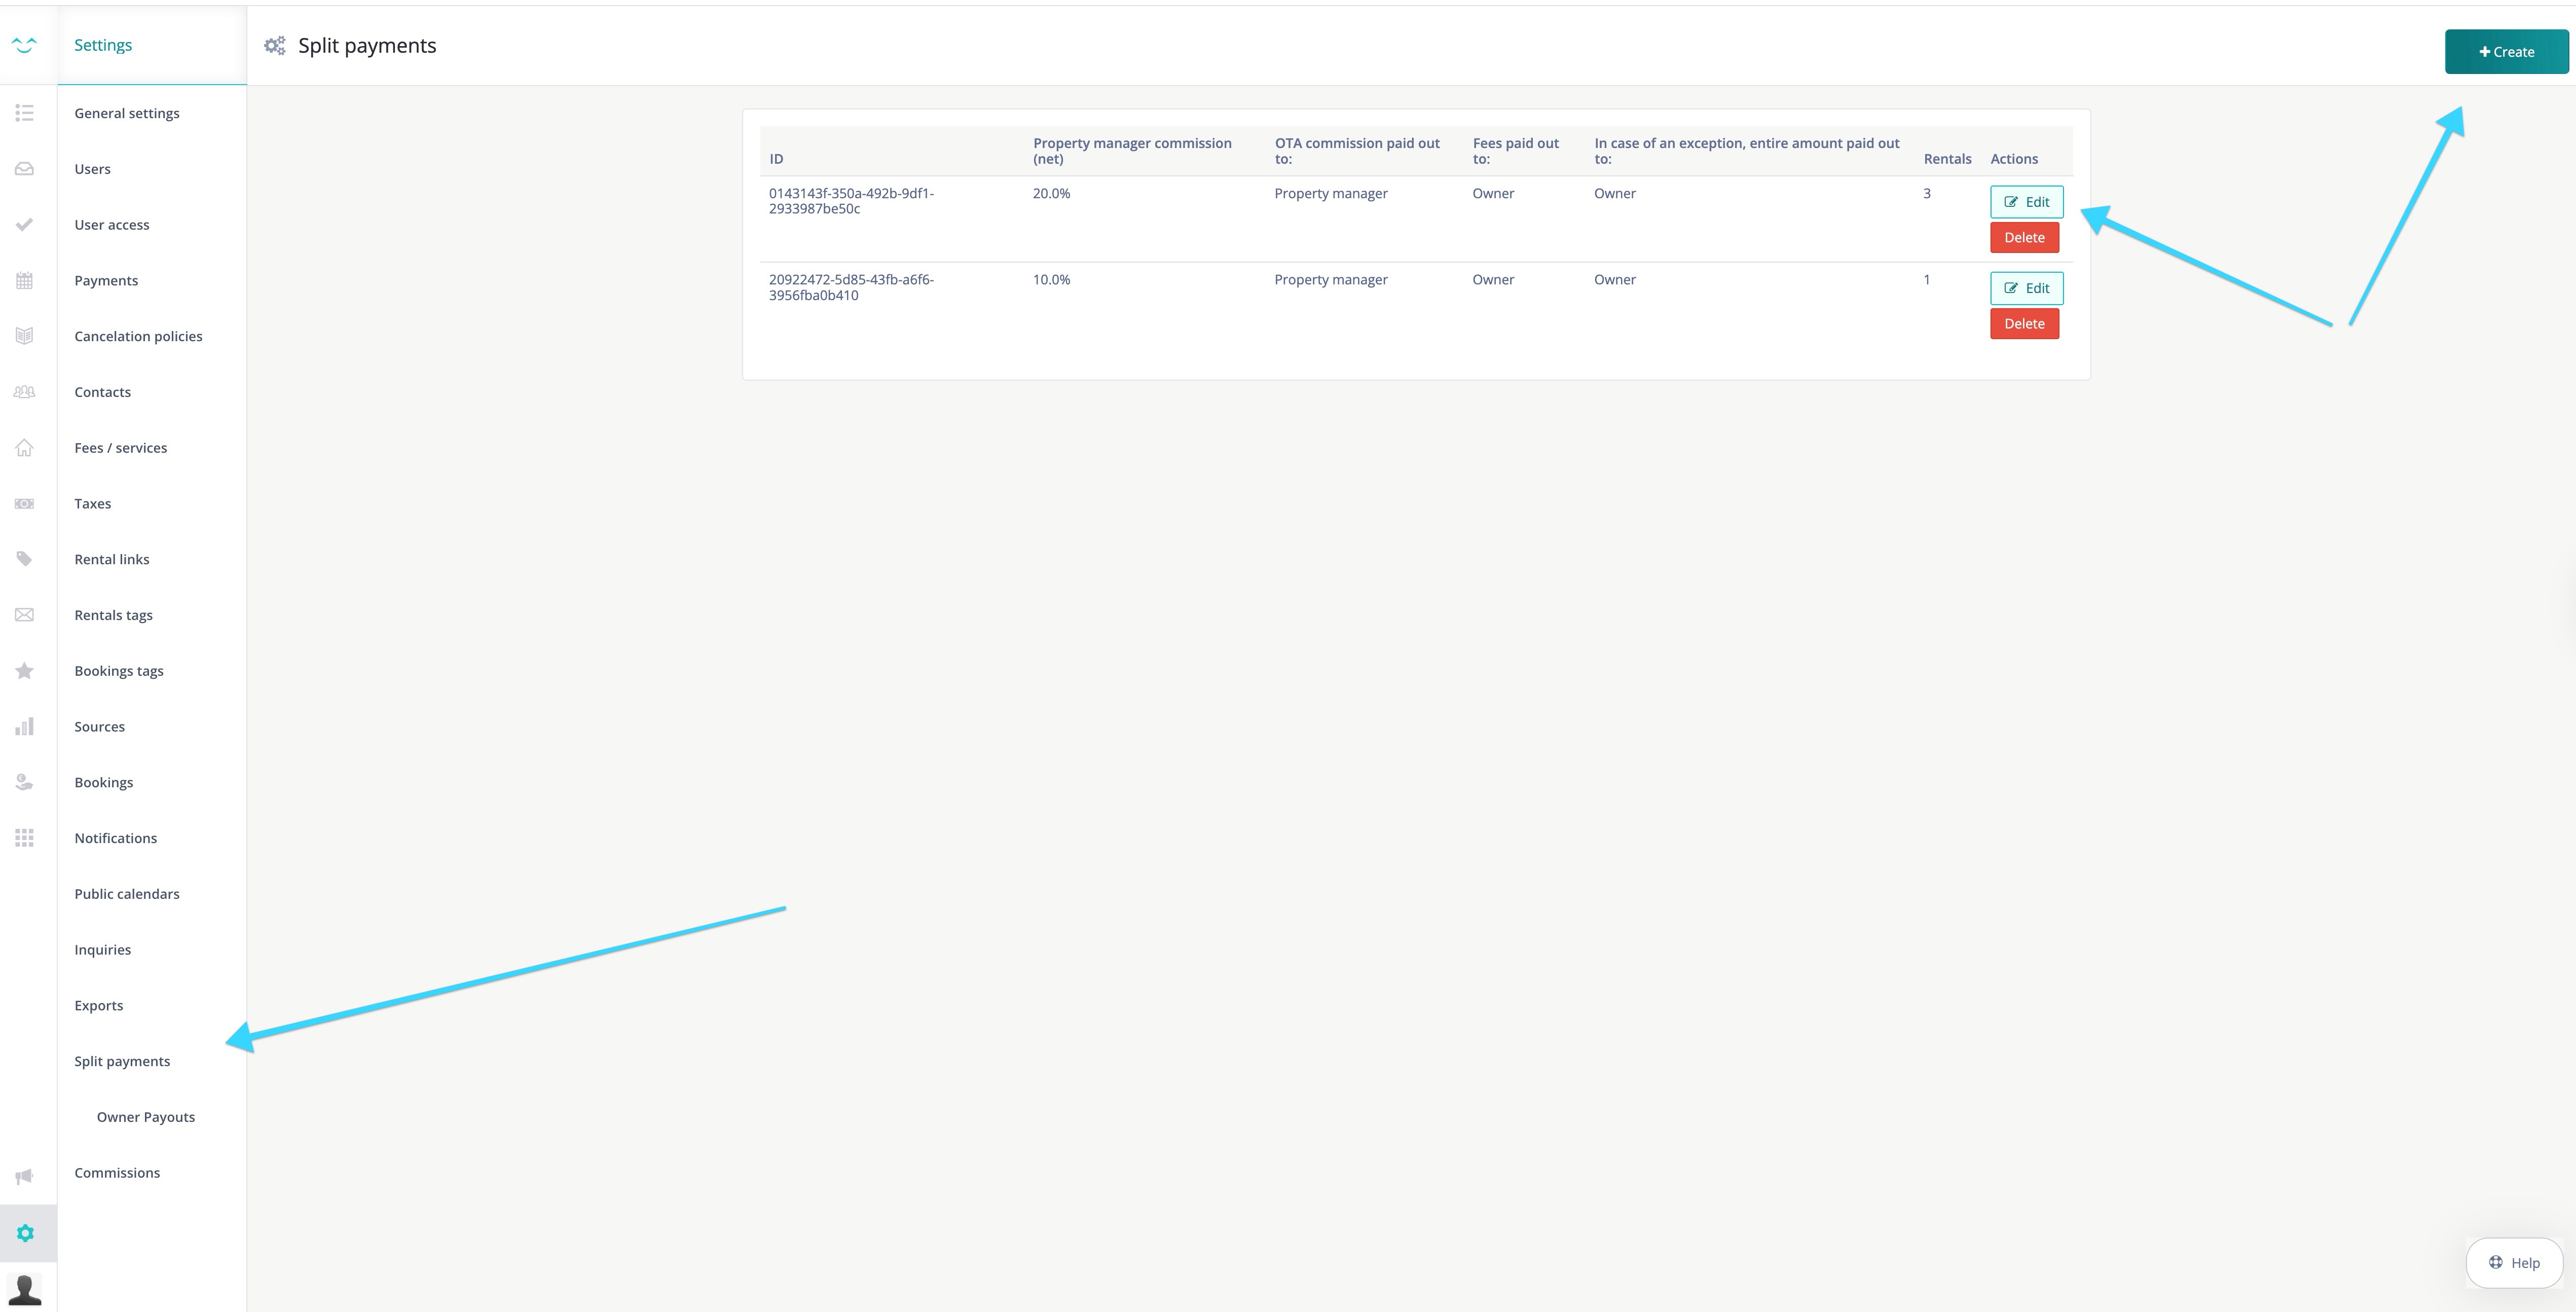Click the megaphone announcements icon
Viewport: 2576px width, 1312px height.
coord(24,1176)
